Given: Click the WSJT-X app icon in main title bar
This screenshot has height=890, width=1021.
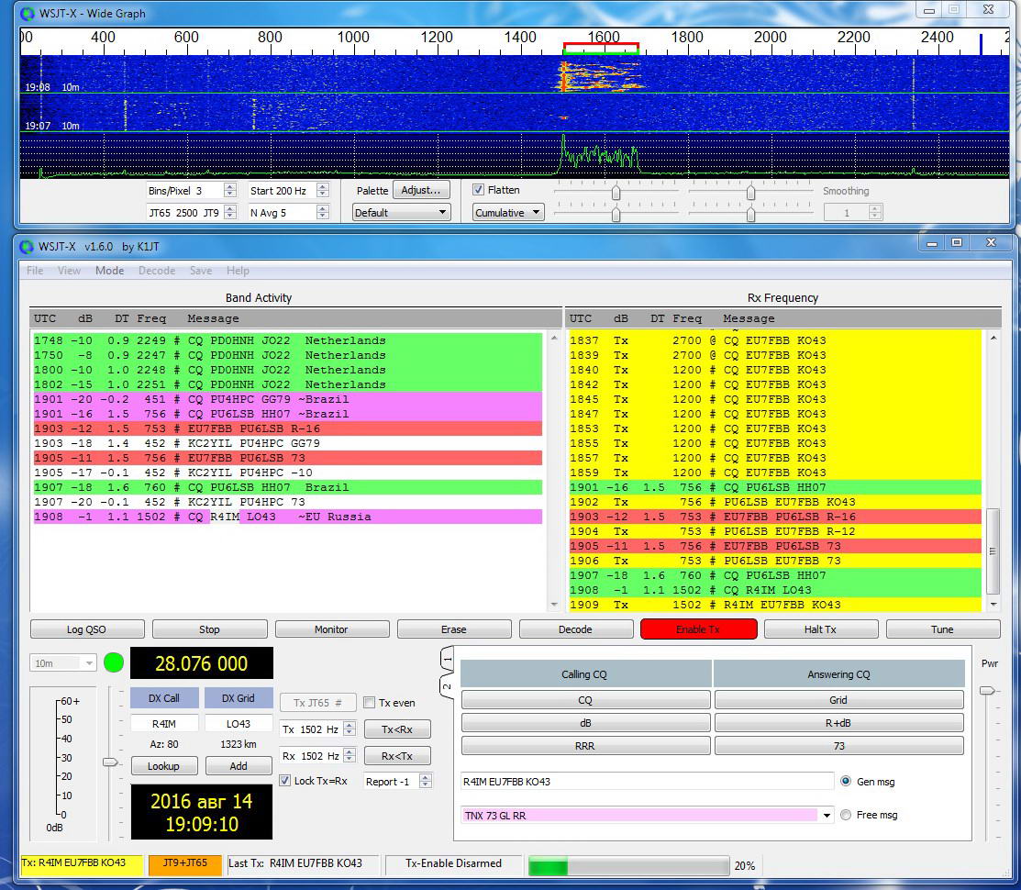Looking at the screenshot, I should coord(27,247).
